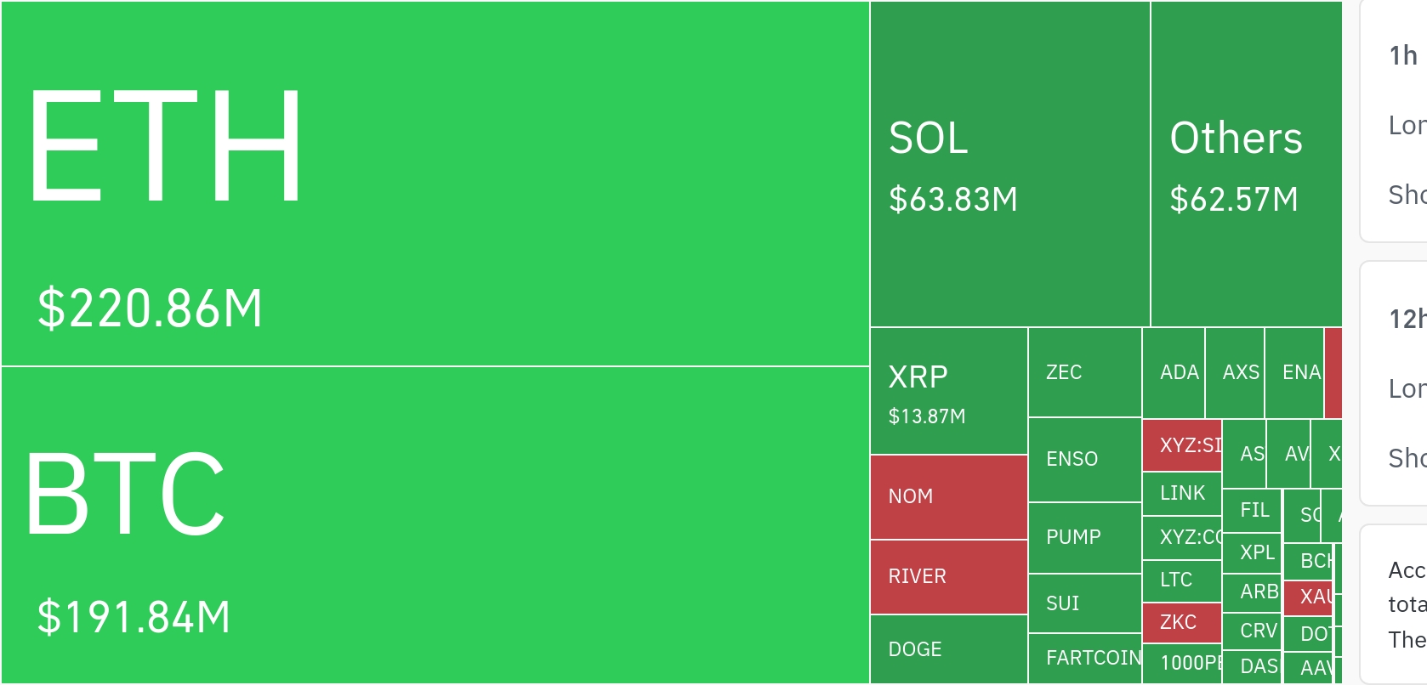Screen dimensions: 1427x685
Task: Click the ETH $220.86M heatmap tile
Action: (435, 184)
